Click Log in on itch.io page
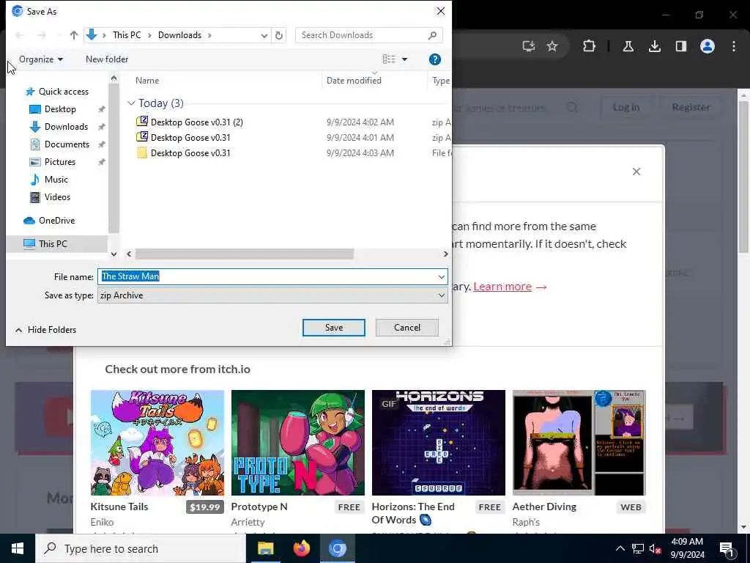The height and width of the screenshot is (563, 750). pos(626,107)
